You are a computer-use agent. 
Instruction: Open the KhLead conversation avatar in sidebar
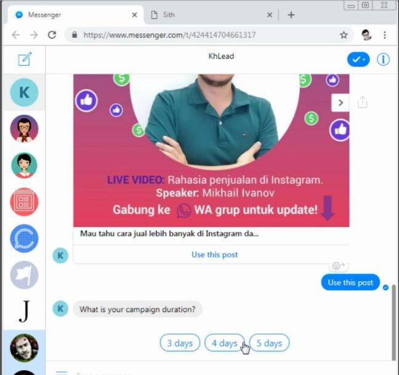coord(24,93)
